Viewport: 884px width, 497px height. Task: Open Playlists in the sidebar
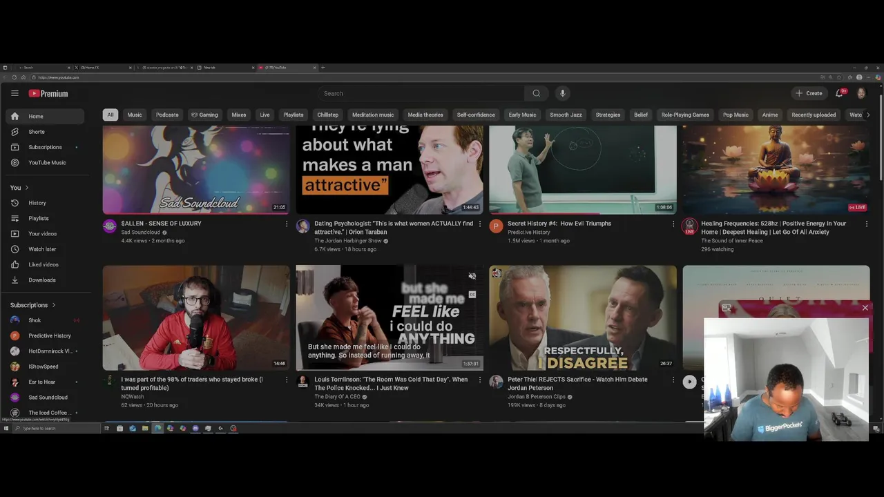point(45,218)
